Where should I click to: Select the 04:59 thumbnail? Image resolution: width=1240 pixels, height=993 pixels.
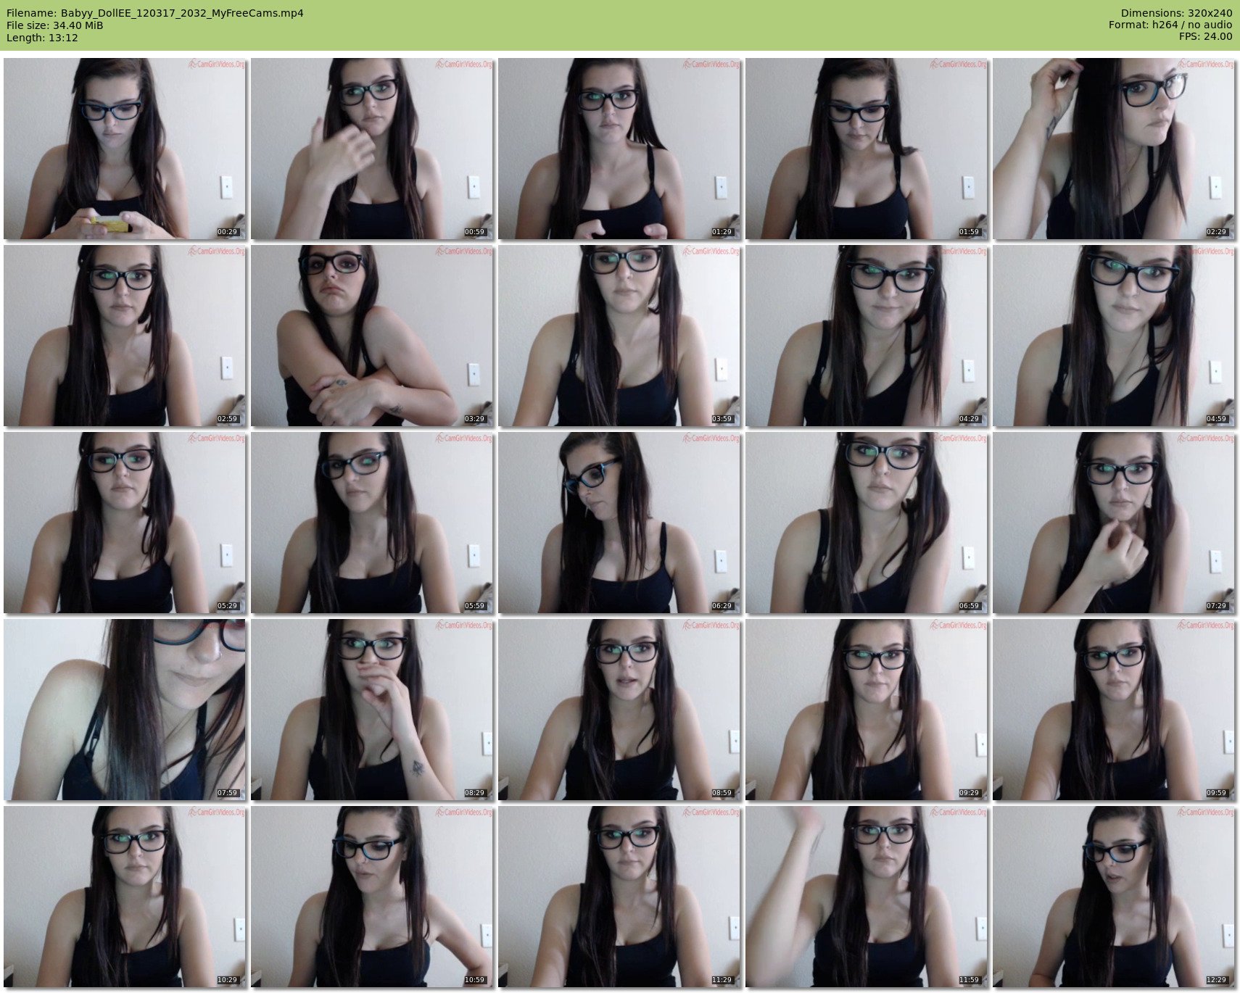click(1114, 336)
